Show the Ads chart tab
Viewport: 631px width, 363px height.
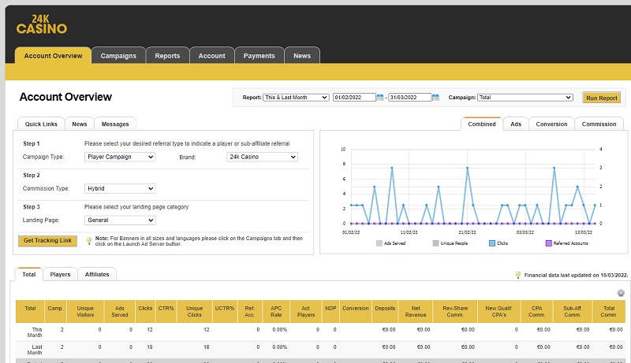516,124
